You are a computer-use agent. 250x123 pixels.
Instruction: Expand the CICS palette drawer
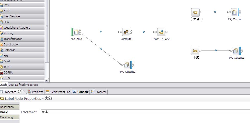point(22,78)
